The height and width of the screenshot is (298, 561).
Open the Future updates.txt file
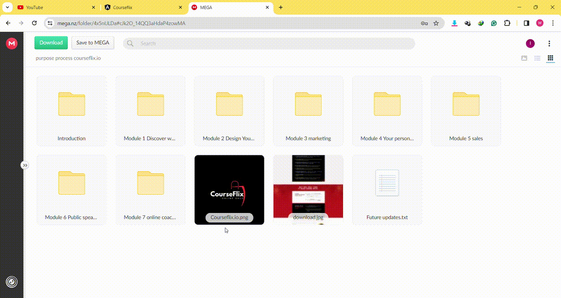(x=387, y=190)
